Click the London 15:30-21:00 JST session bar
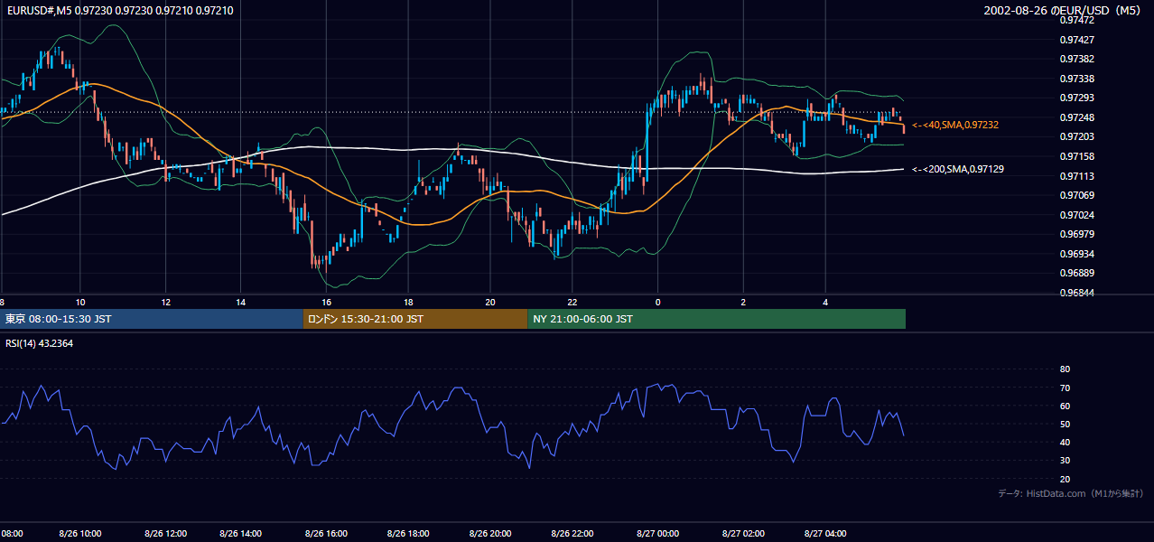Screen dimensions: 1154x542 click(x=415, y=319)
